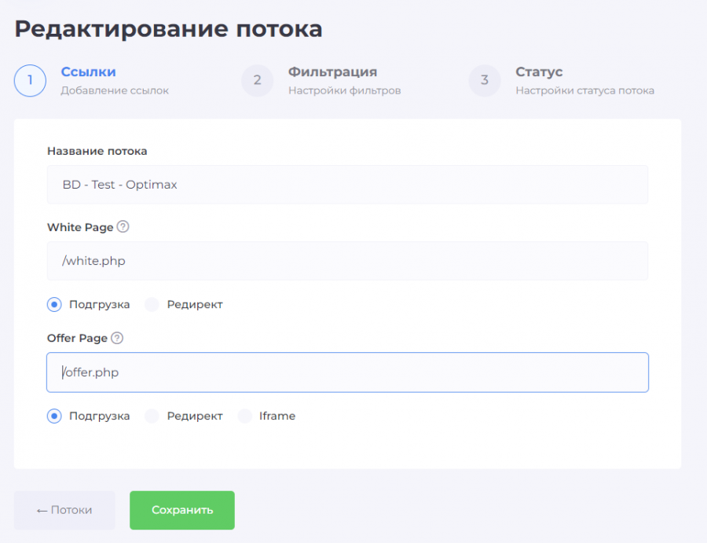Click the Offer Page help question icon
707x543 pixels.
[117, 338]
